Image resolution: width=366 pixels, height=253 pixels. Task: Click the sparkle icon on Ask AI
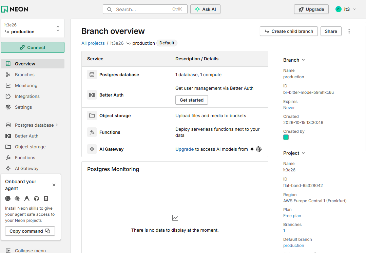coord(197,9)
